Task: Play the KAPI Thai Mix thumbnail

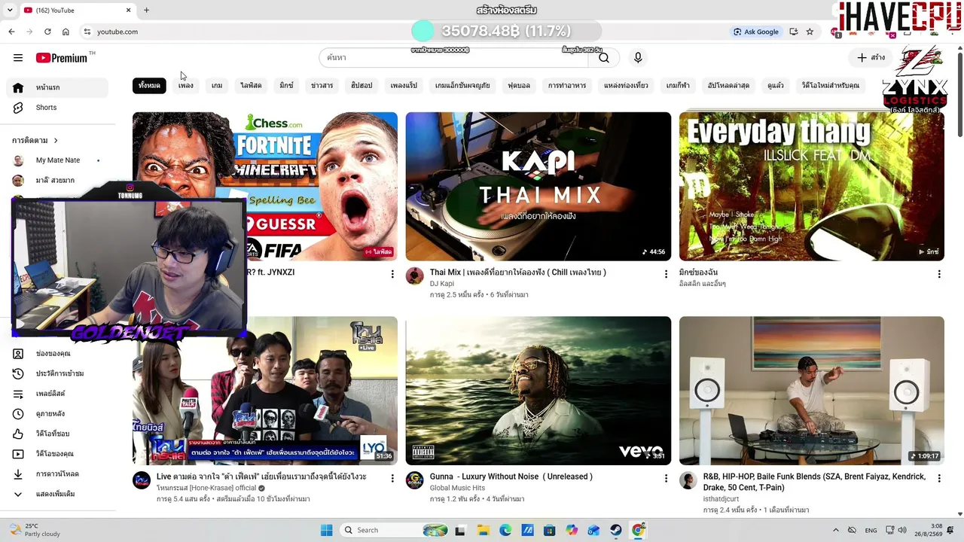Action: tap(538, 187)
